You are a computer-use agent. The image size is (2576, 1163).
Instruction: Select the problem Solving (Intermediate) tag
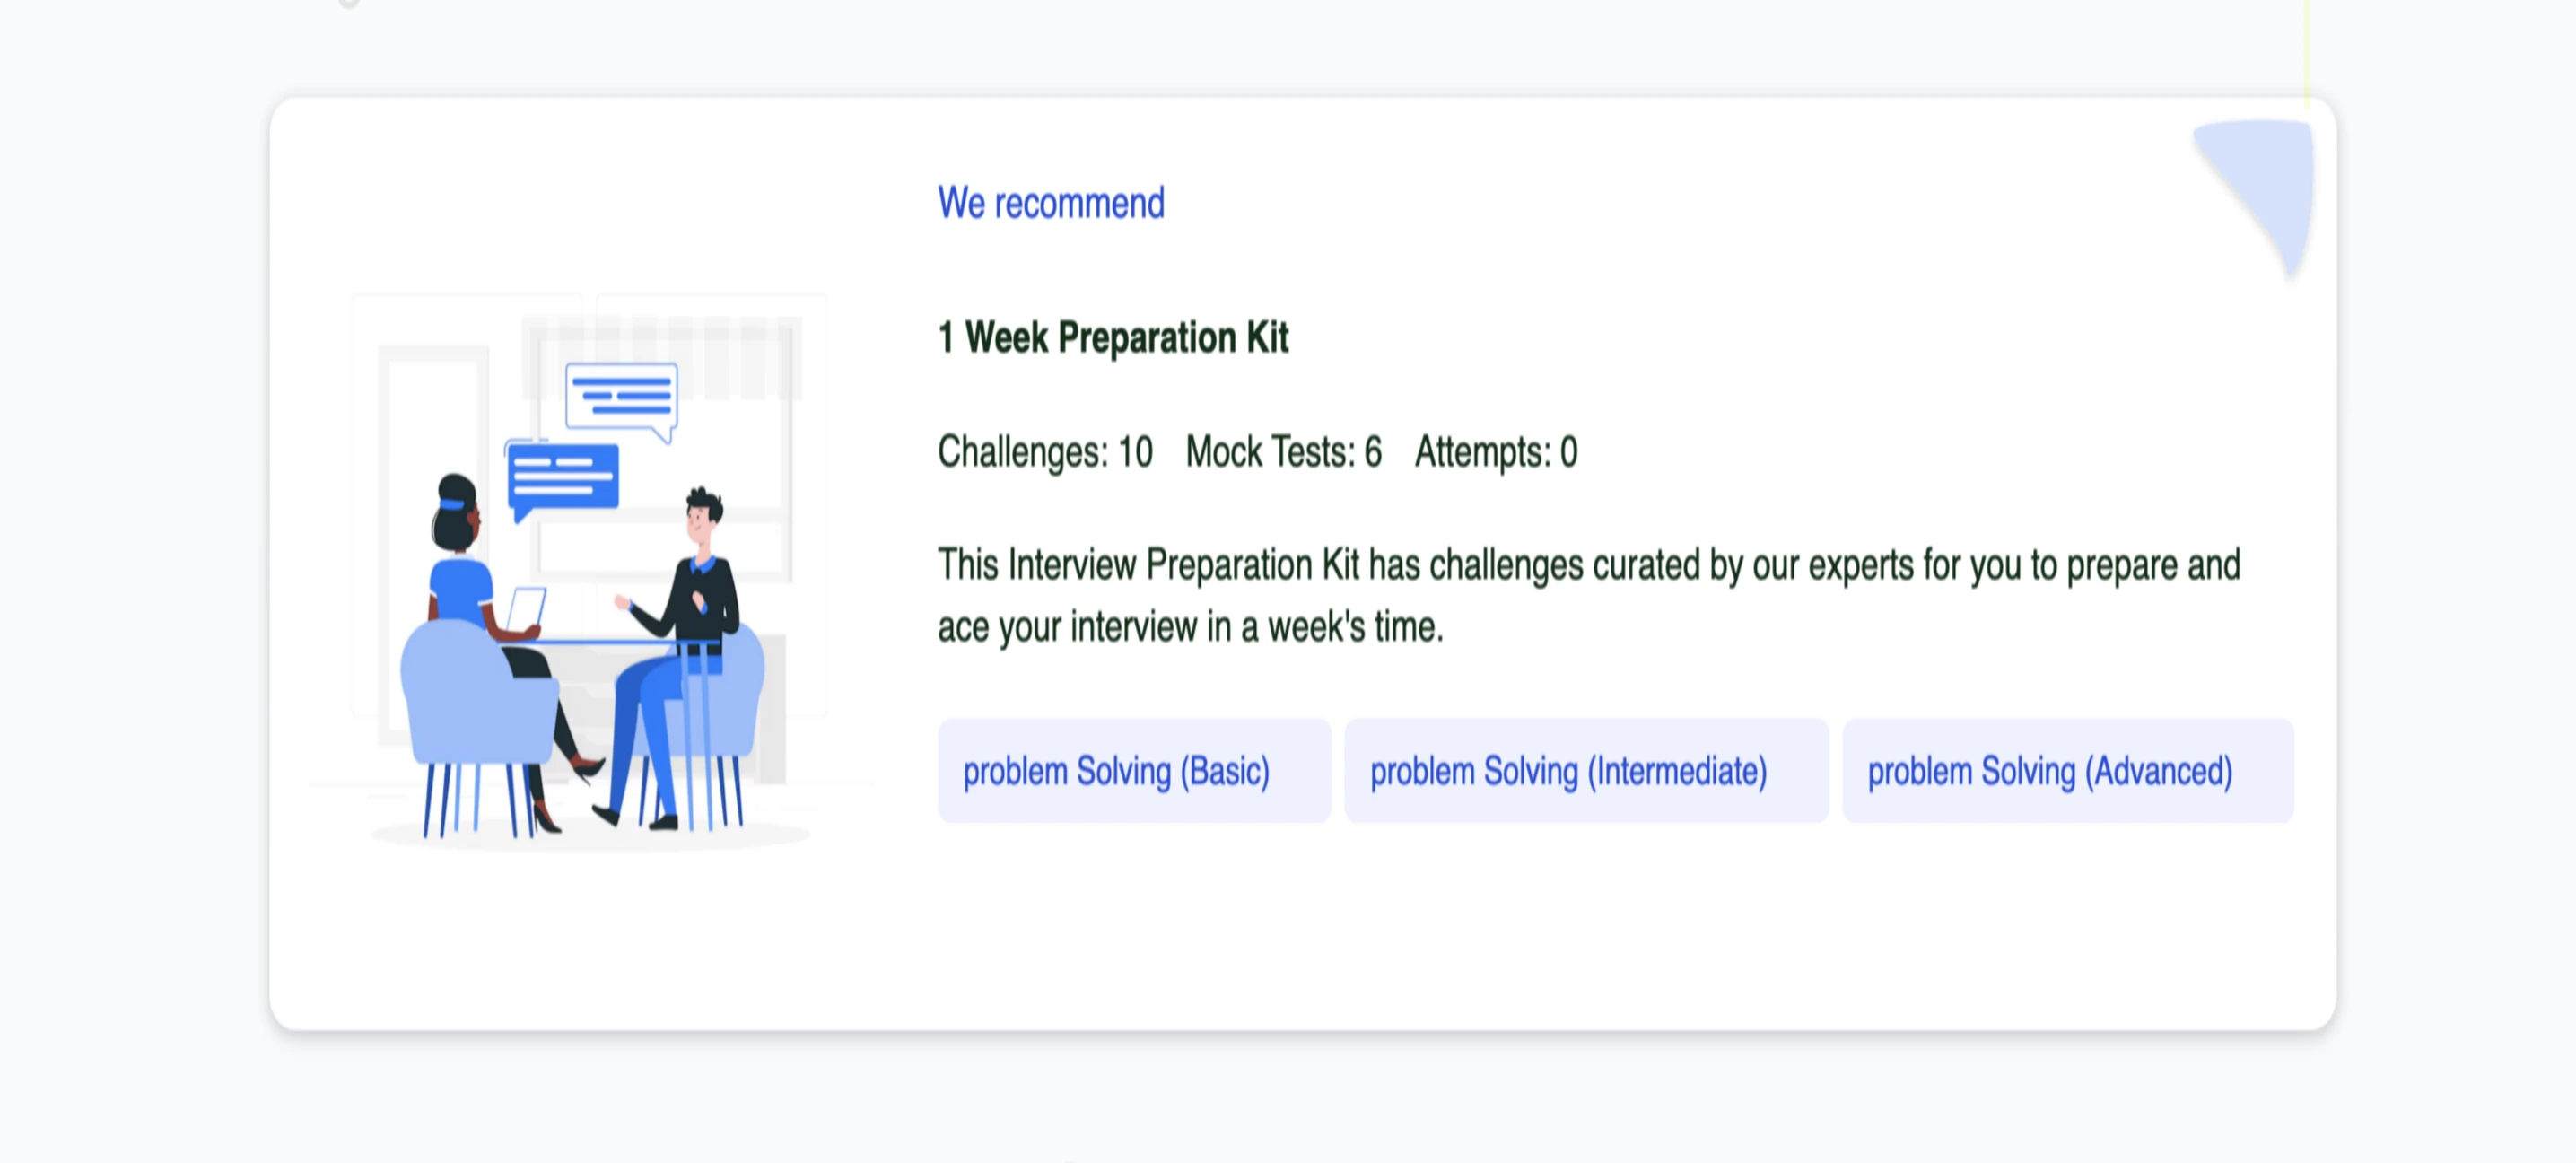tap(1586, 771)
